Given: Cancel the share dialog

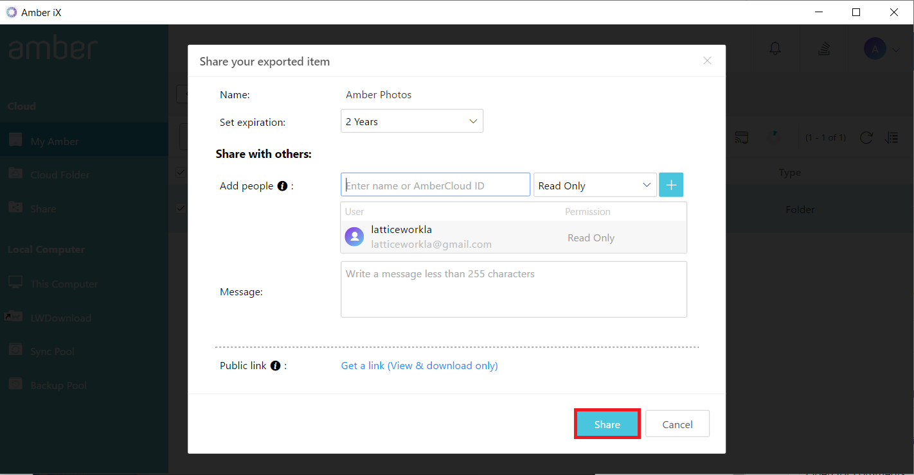Looking at the screenshot, I should tap(677, 424).
